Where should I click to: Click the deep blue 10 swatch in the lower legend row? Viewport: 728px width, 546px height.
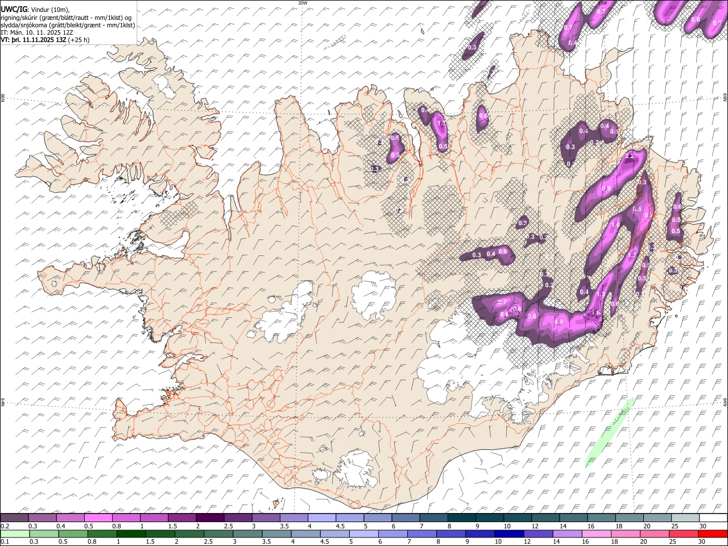(x=509, y=533)
